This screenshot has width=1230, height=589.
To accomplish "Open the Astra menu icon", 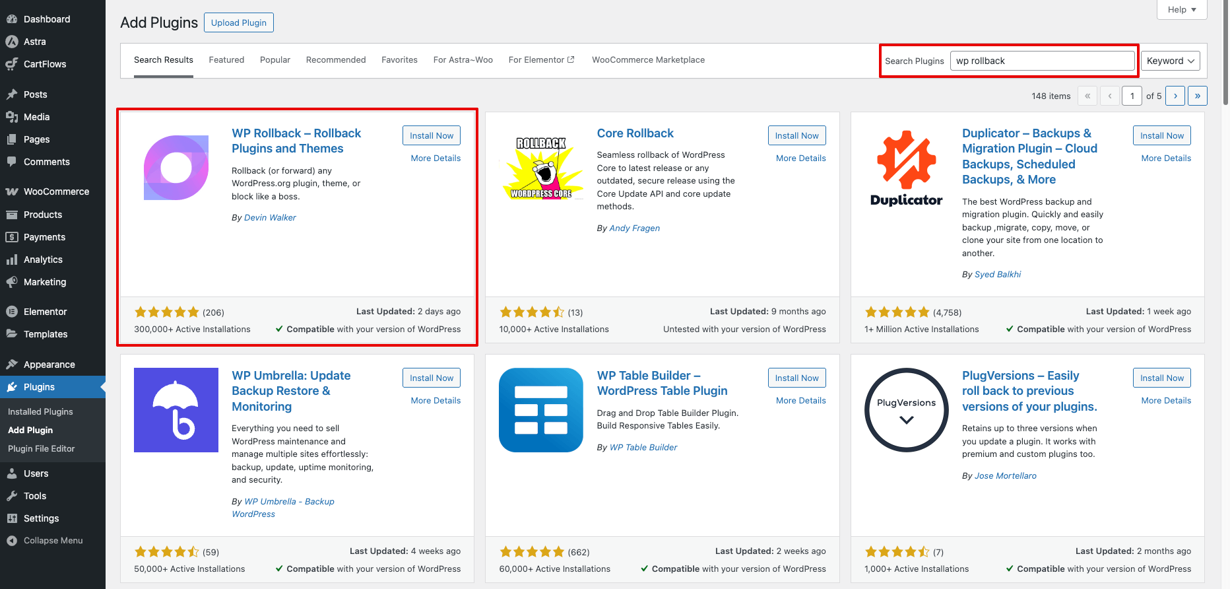I will pyautogui.click(x=12, y=42).
